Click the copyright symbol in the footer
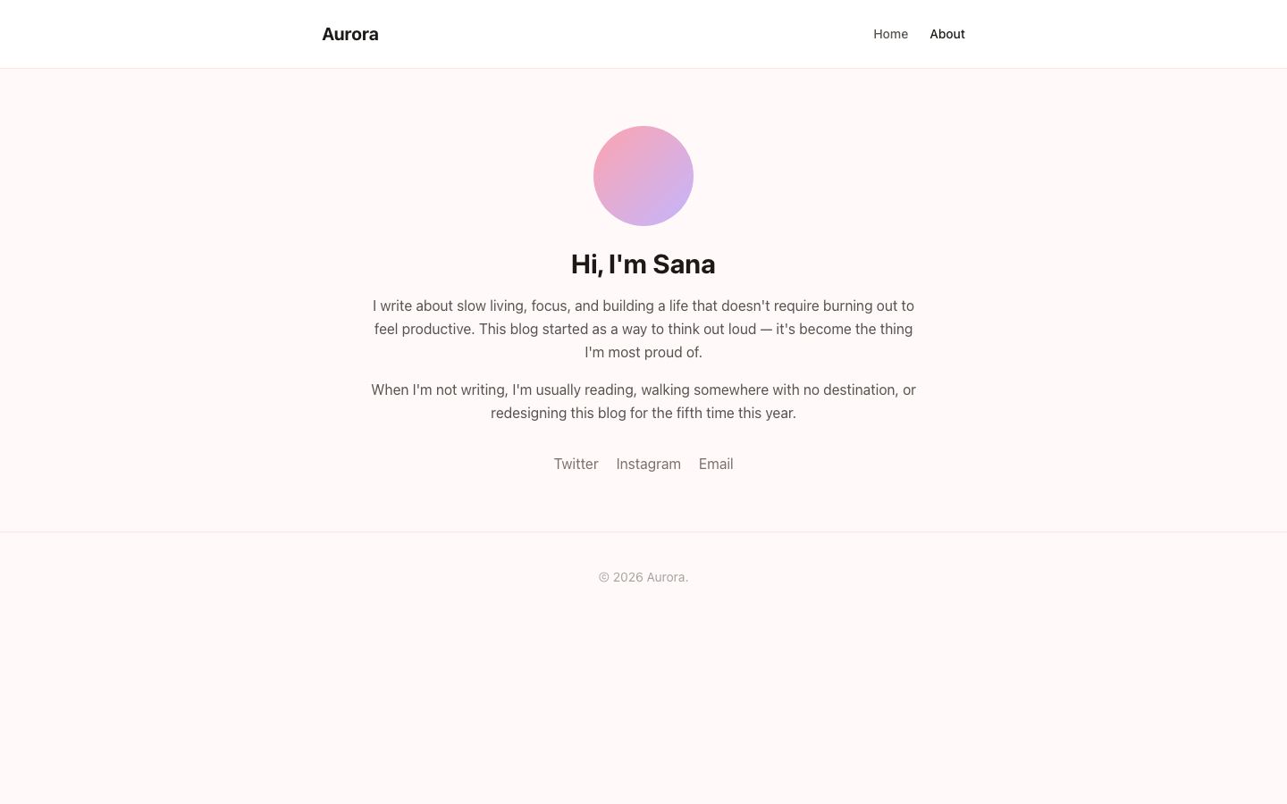 point(604,577)
